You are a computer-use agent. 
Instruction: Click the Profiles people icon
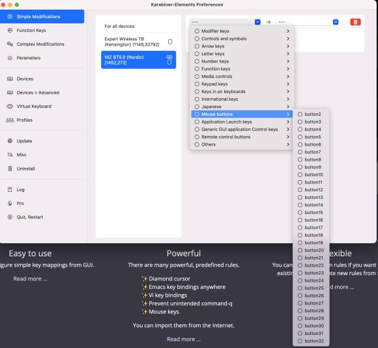click(x=10, y=120)
